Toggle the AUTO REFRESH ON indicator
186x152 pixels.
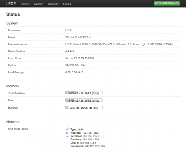167,3
